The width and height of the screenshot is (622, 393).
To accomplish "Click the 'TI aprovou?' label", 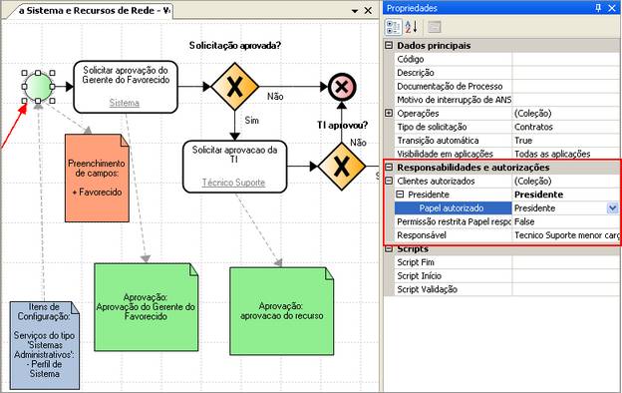I will coord(342,125).
